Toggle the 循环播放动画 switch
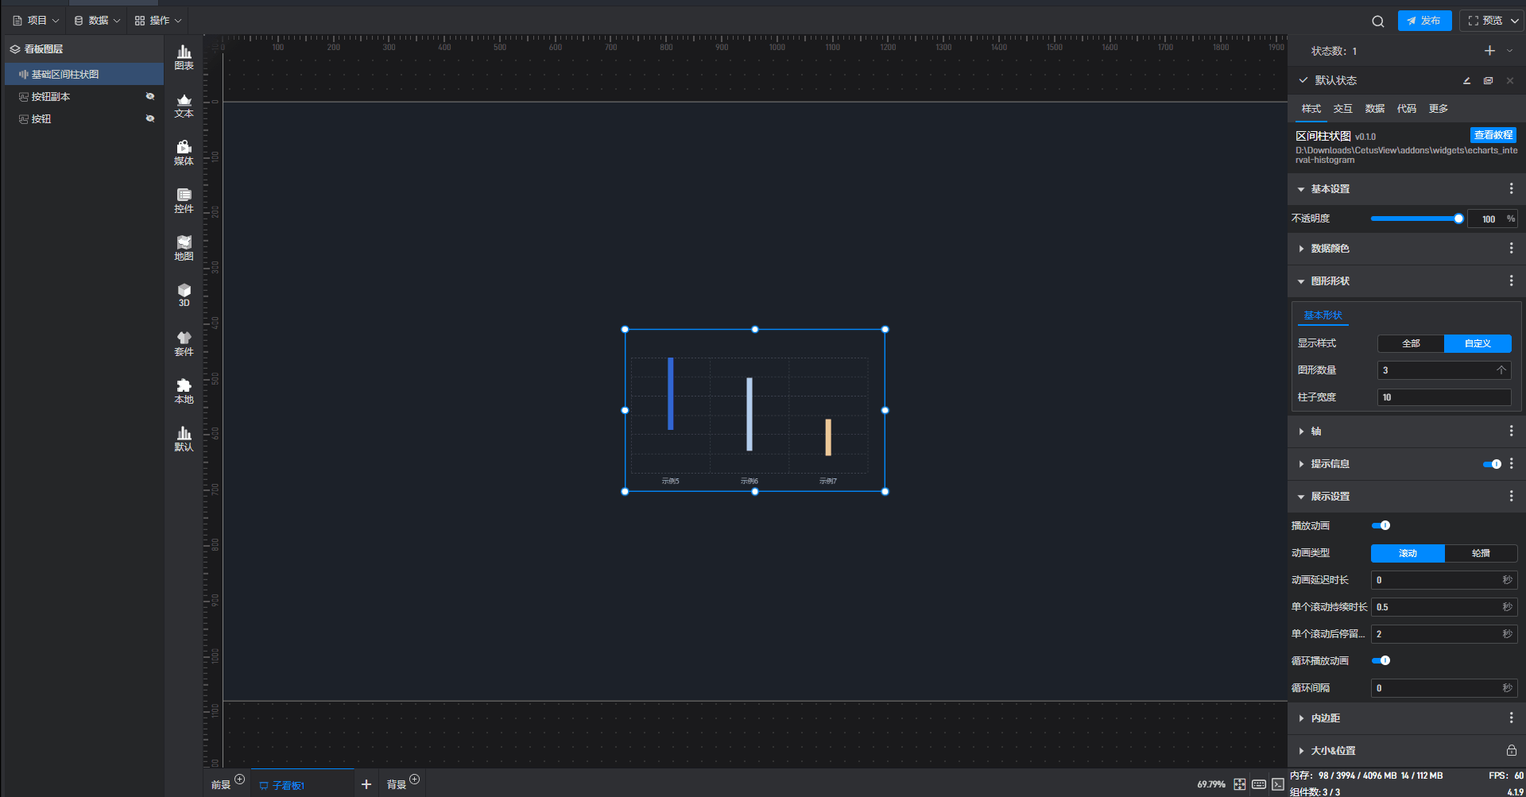The width and height of the screenshot is (1526, 797). 1381,660
